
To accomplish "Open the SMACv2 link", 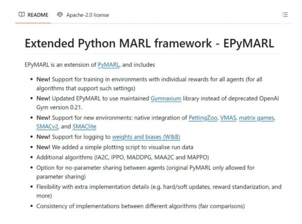I will point(45,126).
